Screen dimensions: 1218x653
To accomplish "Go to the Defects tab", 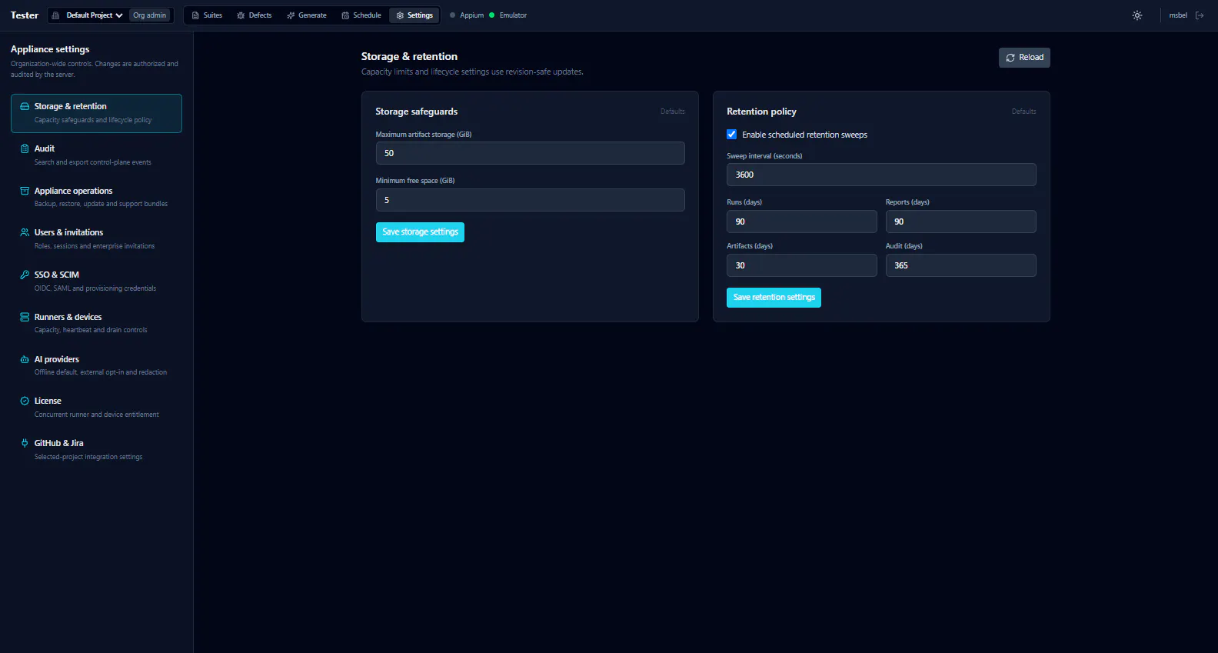I will point(255,15).
